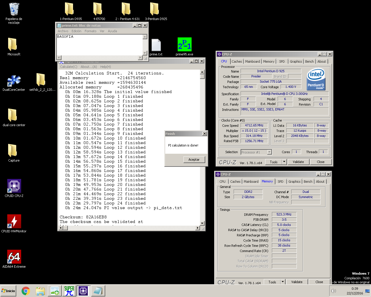Expand the Tools dropdown arrow in upper CPU-Z
Image resolution: width=371 pixels, height=297 pixels.
point(284,162)
